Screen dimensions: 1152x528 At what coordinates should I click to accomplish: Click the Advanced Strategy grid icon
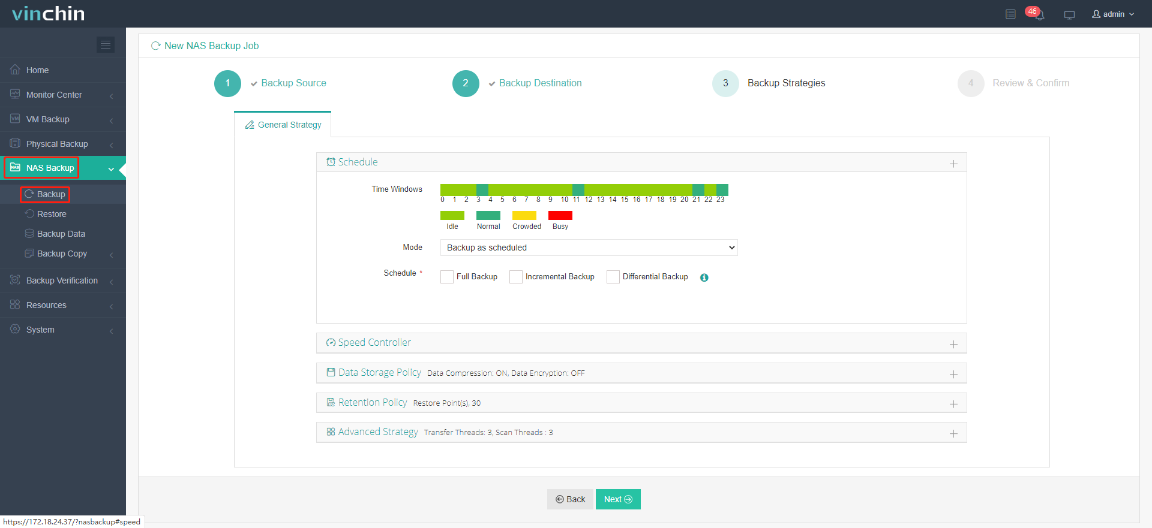[331, 432]
